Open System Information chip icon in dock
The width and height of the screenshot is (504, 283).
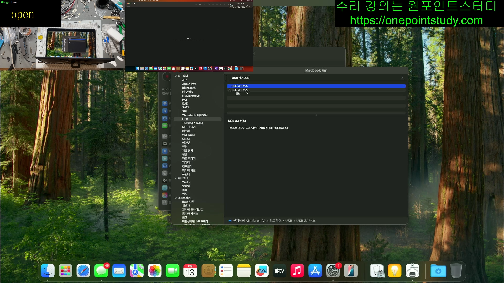pos(412,271)
